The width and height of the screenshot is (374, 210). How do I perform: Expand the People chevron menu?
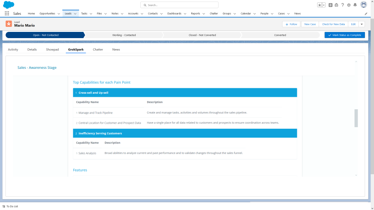click(x=272, y=14)
